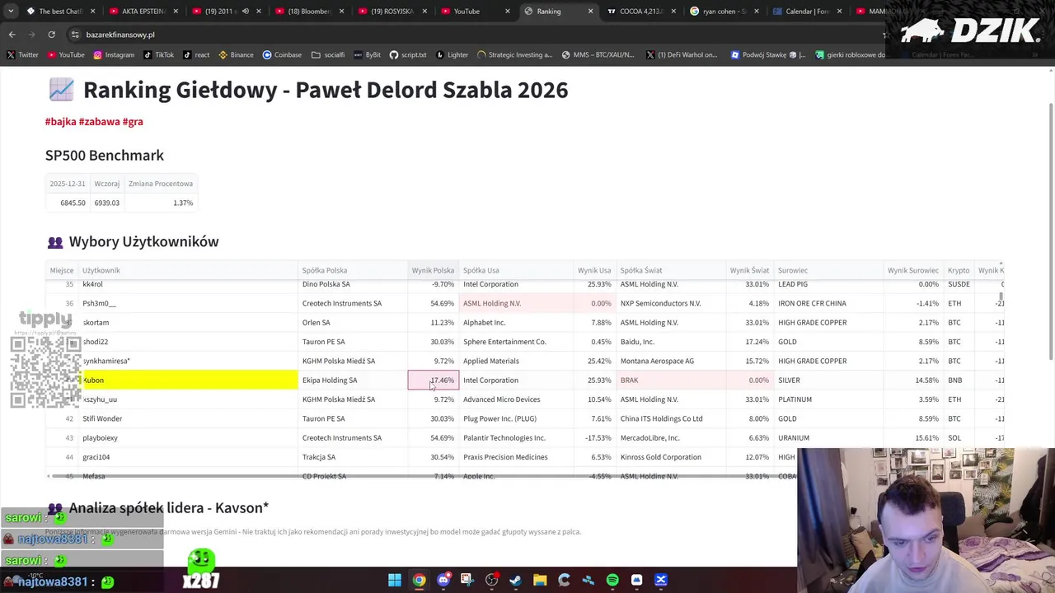
Task: Reload the bazarekfinansowy.pl page
Action: (51, 35)
